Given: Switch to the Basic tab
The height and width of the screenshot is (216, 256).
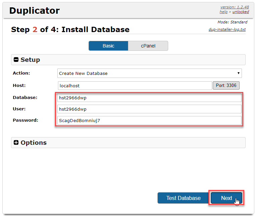Looking at the screenshot, I should coord(108,46).
